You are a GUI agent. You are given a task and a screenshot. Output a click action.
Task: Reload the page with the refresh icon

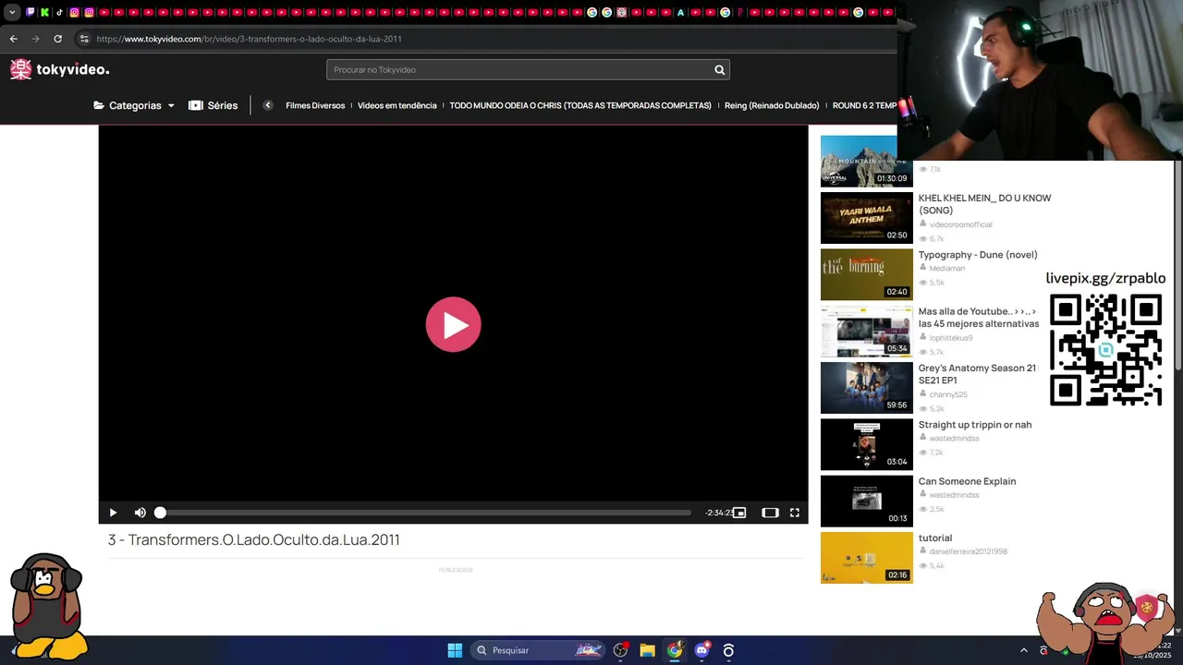pyautogui.click(x=57, y=39)
